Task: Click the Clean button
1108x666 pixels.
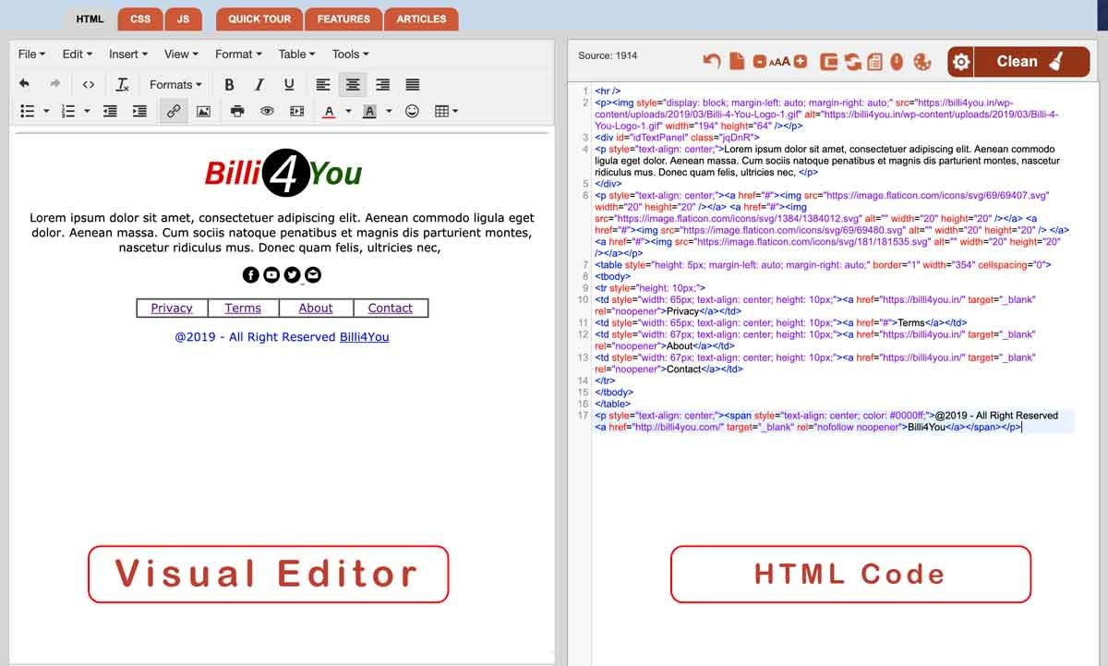Action: 1031,62
